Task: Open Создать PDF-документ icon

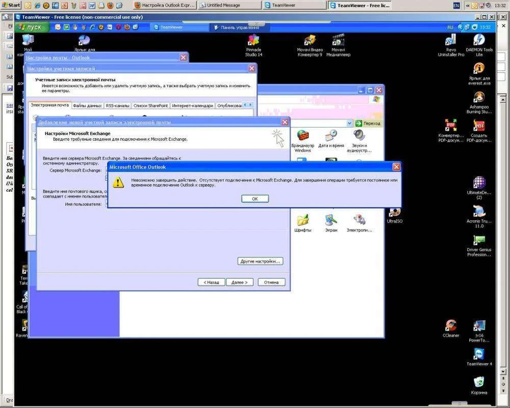Action: tap(479, 131)
